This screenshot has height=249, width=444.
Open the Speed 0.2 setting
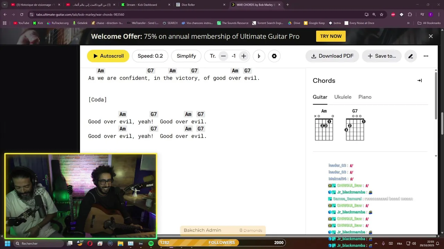150,56
